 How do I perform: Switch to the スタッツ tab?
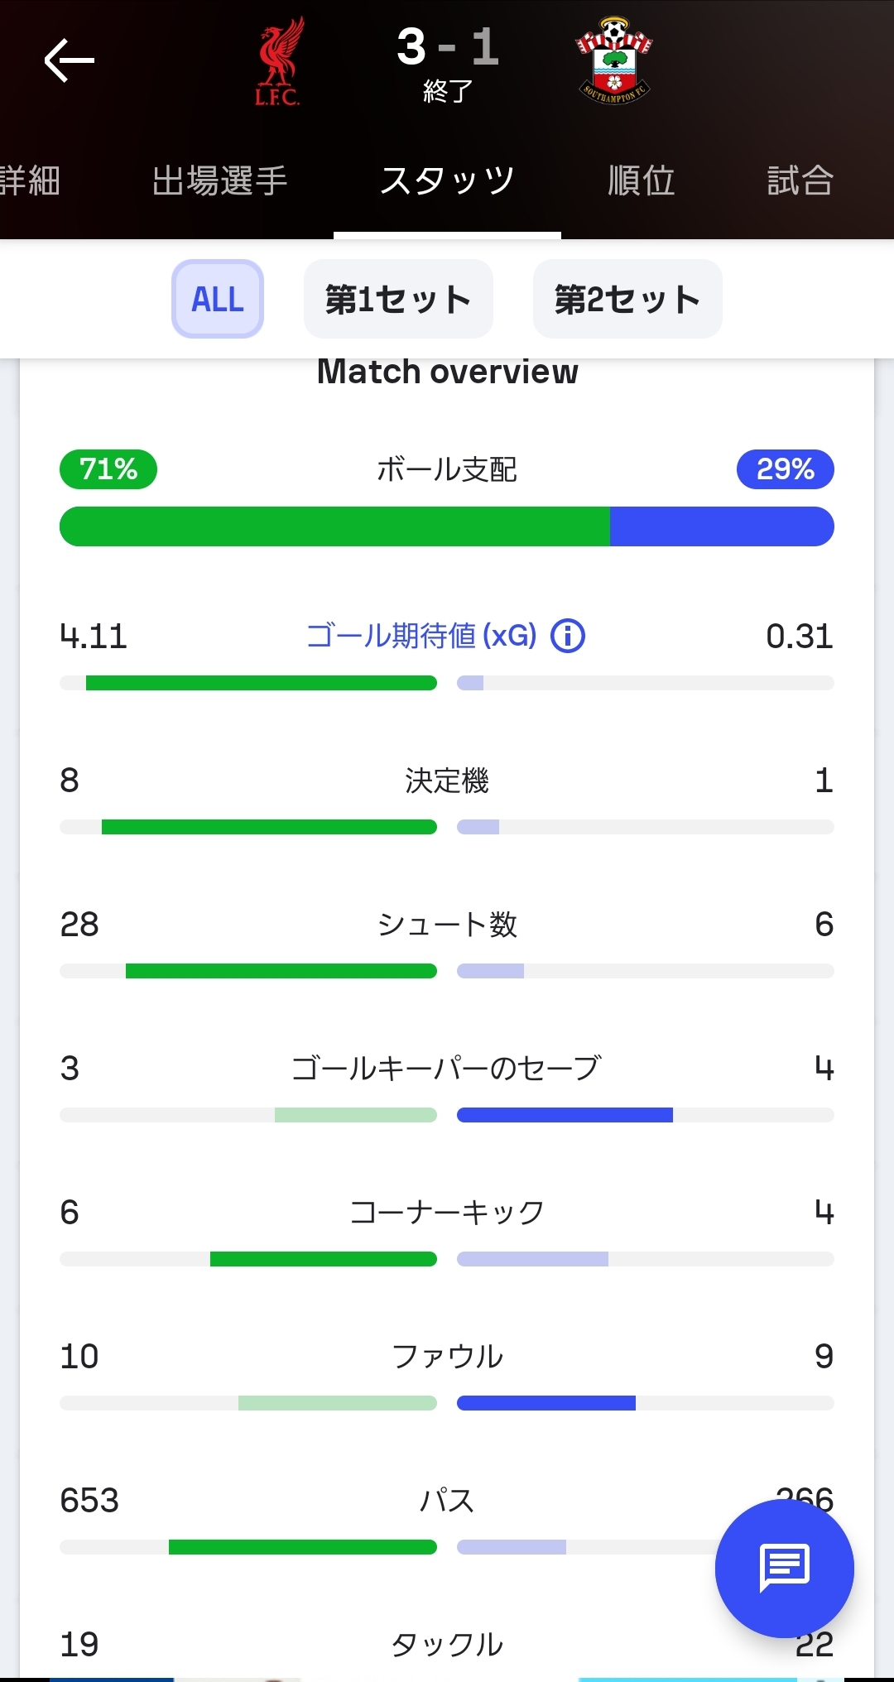tap(447, 180)
